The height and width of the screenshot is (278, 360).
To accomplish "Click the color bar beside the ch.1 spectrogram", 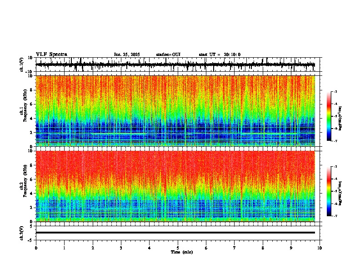I will (x=329, y=116).
